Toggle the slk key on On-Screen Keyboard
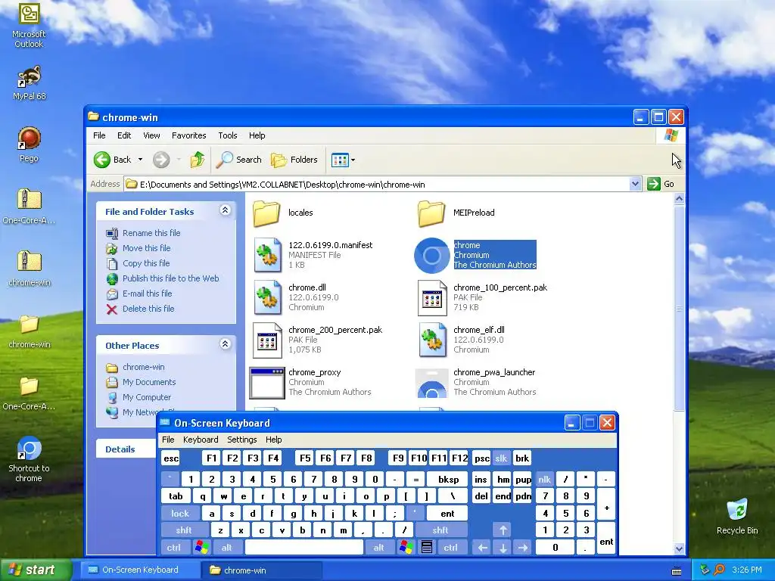Screen dimensions: 775x581 [x=501, y=458]
